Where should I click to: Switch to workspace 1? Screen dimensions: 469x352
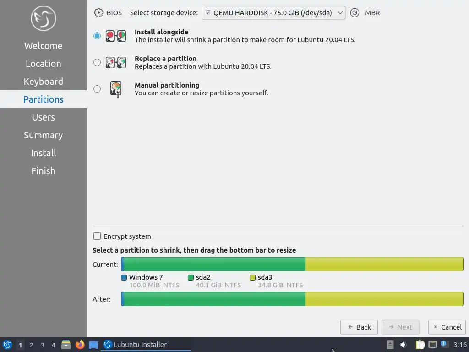coord(20,345)
